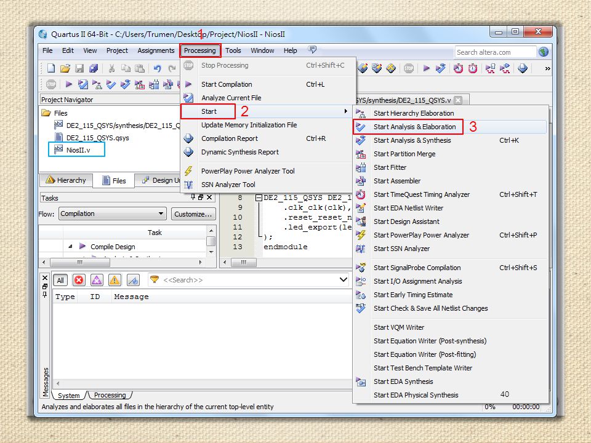
Task: Close the Tasks panel
Action: (x=209, y=197)
